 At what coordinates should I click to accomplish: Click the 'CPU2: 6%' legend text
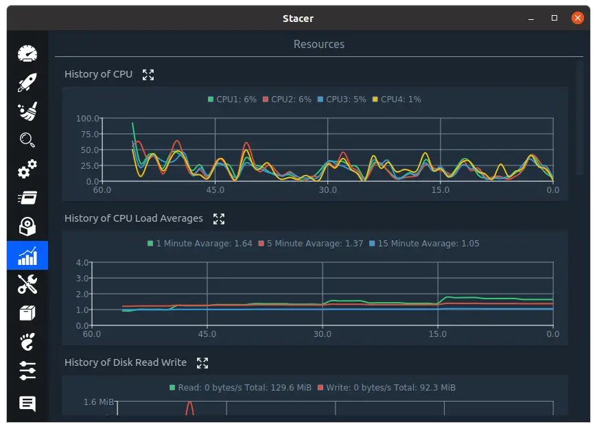point(291,100)
